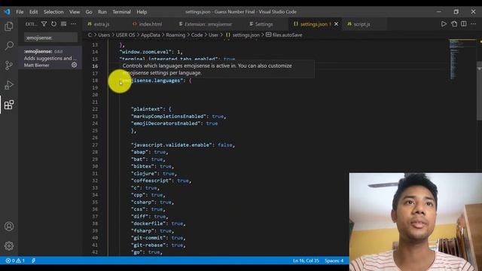Open the Accounts icon in activity bar

pyautogui.click(x=9, y=227)
